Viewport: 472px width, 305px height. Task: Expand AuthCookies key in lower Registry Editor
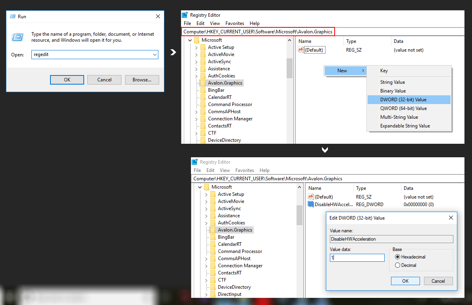click(x=206, y=223)
